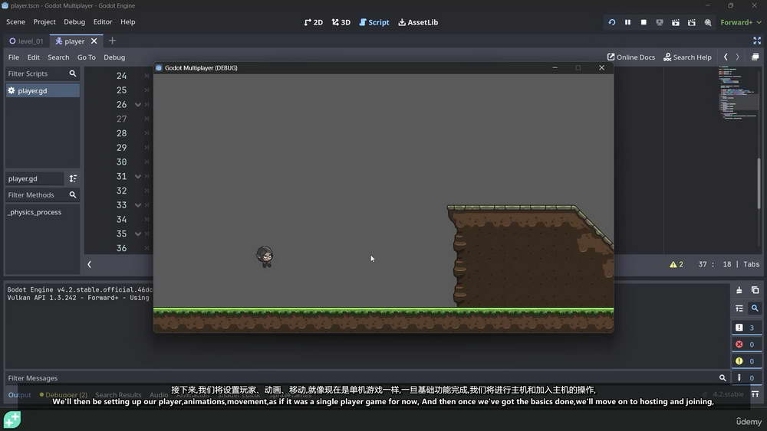Click the script editor vertical scrollbar
This screenshot has width=767, height=431.
[x=759, y=185]
